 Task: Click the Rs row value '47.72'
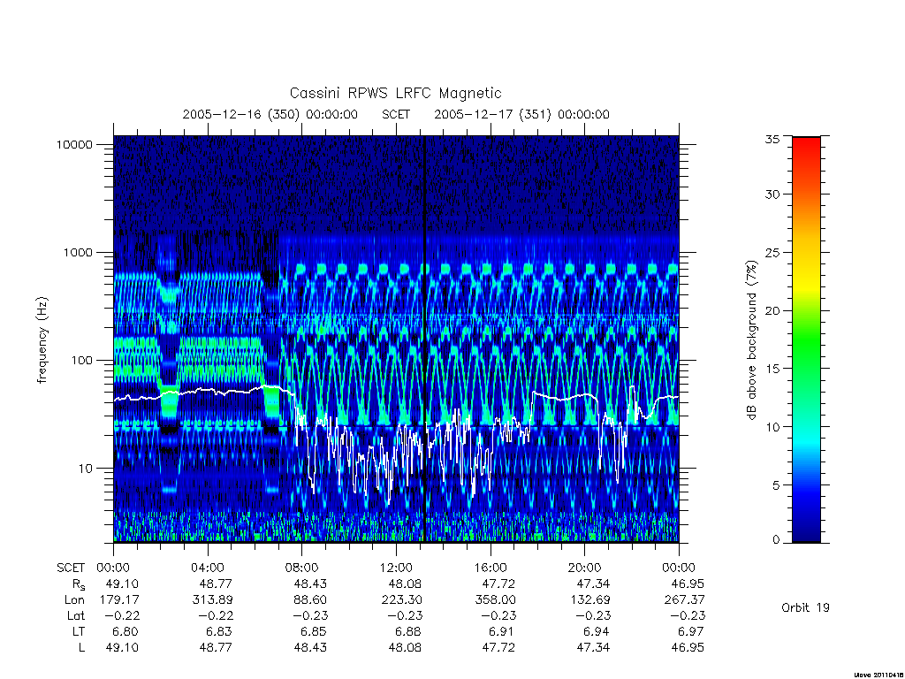pyautogui.click(x=498, y=584)
